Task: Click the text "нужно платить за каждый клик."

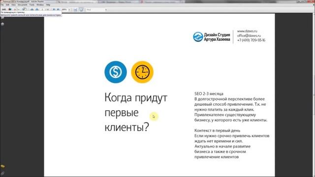Action: coord(224,110)
